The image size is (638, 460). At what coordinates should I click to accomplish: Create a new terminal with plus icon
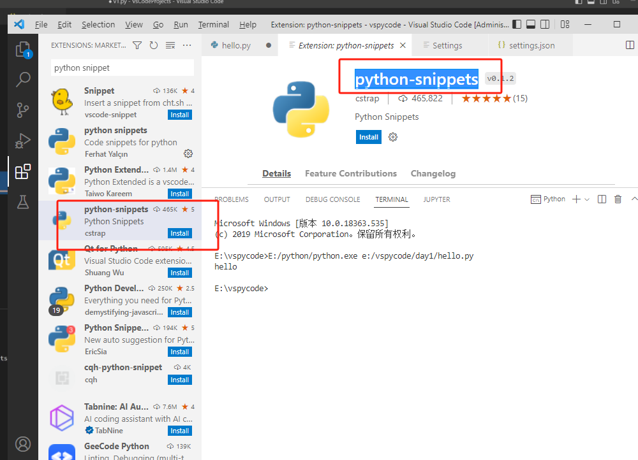[576, 199]
